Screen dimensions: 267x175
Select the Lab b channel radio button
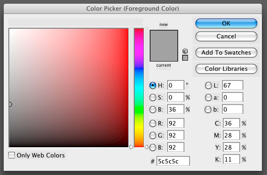208,109
